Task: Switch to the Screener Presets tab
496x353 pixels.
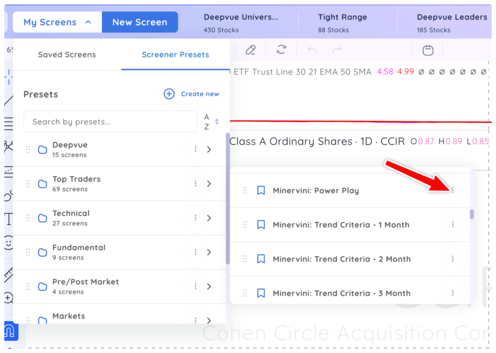Action: click(x=175, y=55)
